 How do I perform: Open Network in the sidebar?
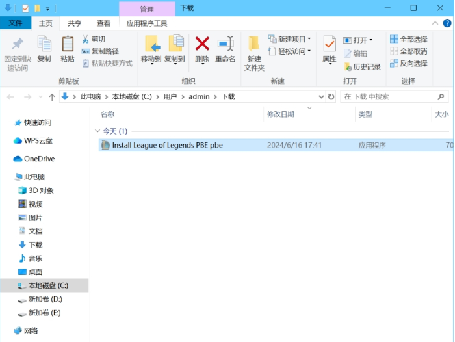click(x=26, y=331)
